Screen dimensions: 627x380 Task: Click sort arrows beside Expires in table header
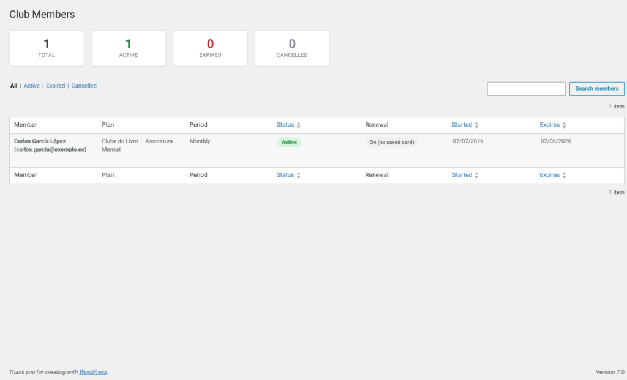pyautogui.click(x=564, y=125)
